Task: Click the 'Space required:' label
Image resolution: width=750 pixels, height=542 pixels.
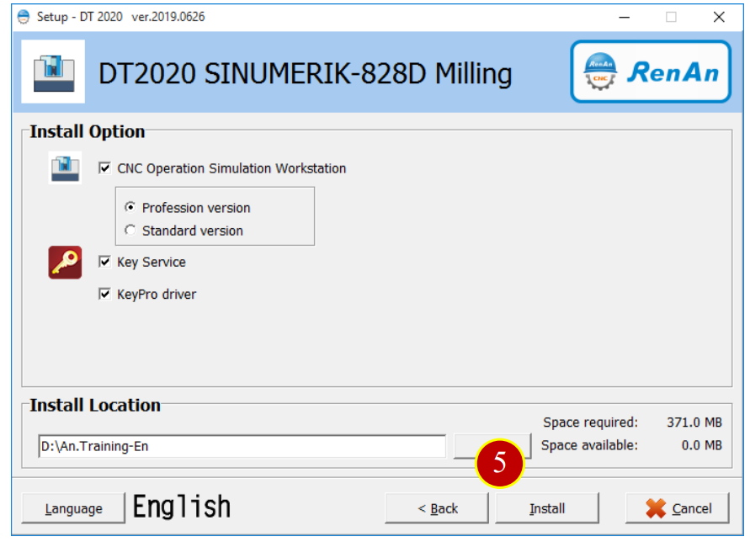Action: tap(590, 422)
